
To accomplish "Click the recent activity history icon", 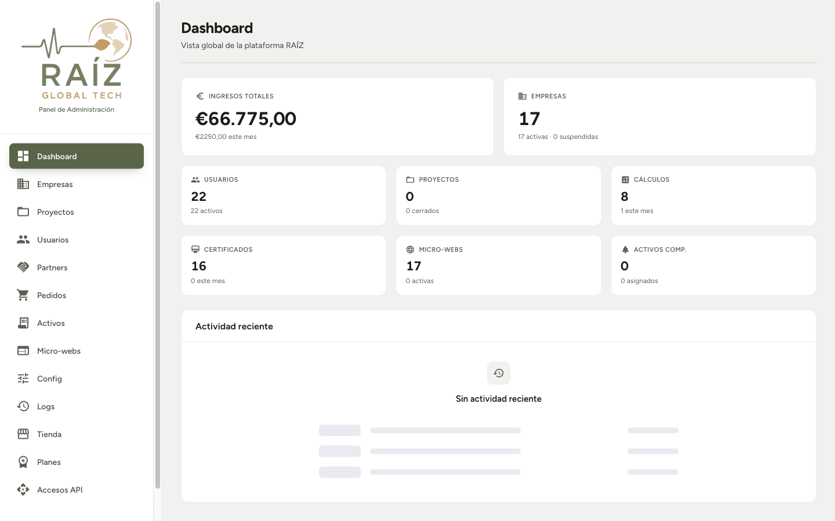I will (x=499, y=373).
